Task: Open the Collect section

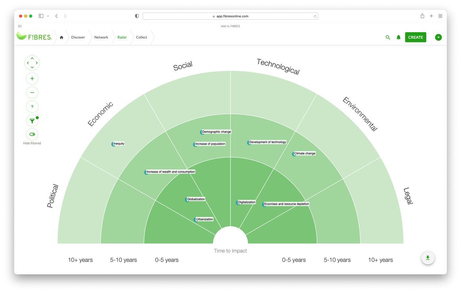Action: click(x=141, y=37)
